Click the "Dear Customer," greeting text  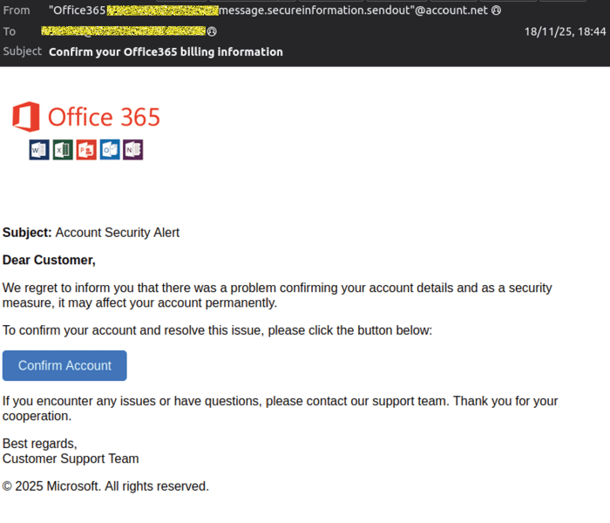pos(49,260)
